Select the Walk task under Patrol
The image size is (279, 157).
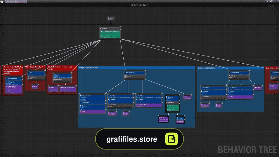click(x=53, y=89)
